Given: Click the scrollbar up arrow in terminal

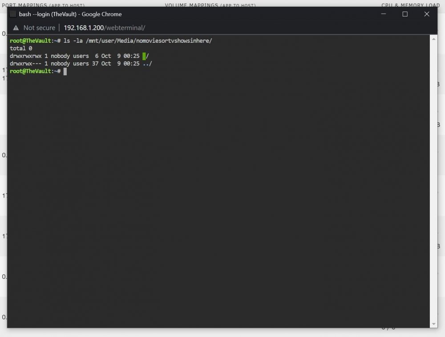Looking at the screenshot, I should pos(433,39).
